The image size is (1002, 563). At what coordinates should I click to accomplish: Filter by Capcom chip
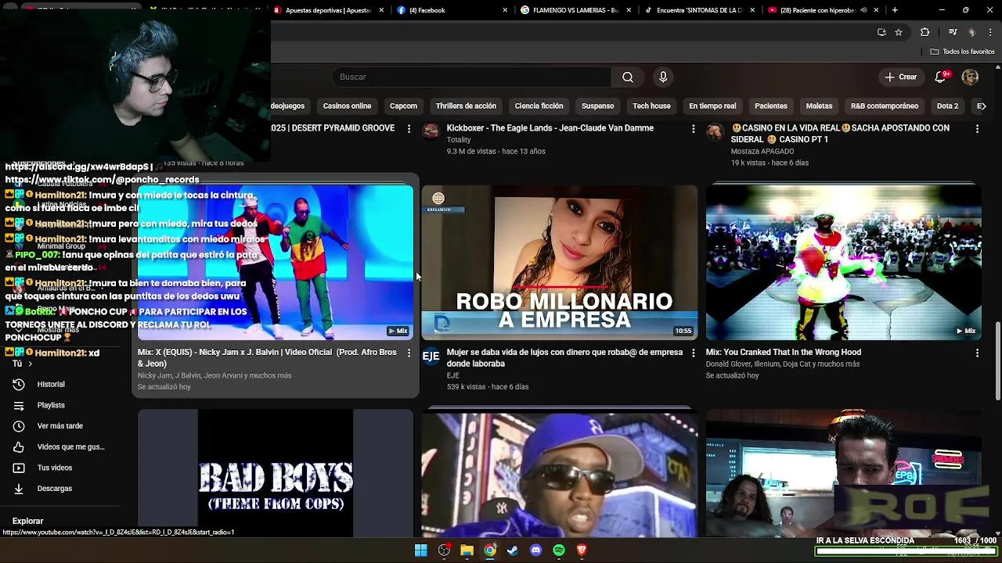(404, 106)
